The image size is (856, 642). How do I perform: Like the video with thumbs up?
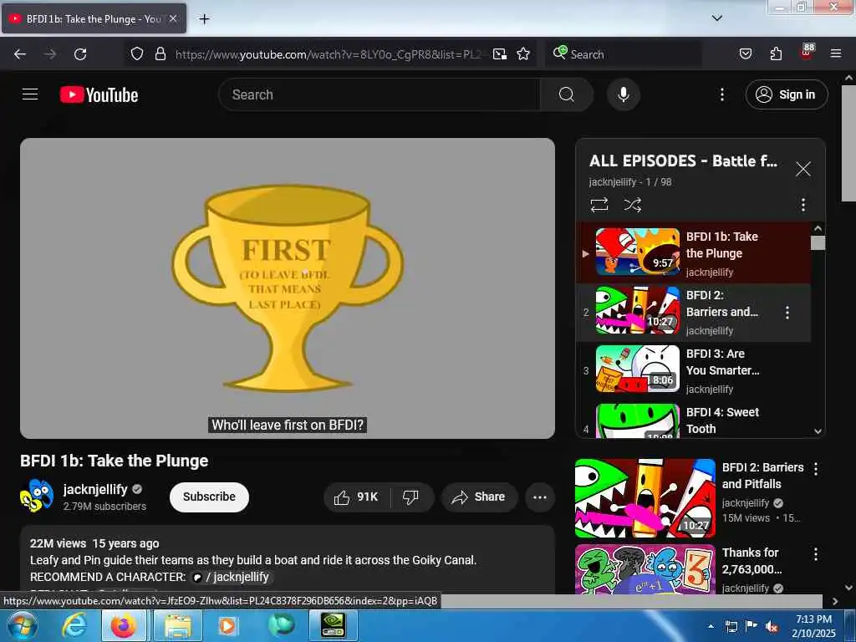click(x=356, y=497)
